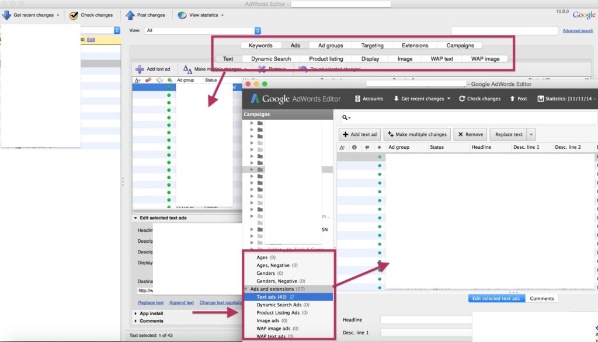Viewport: 598px width, 342px height.
Task: Select the Image ad type tab
Action: tap(405, 59)
